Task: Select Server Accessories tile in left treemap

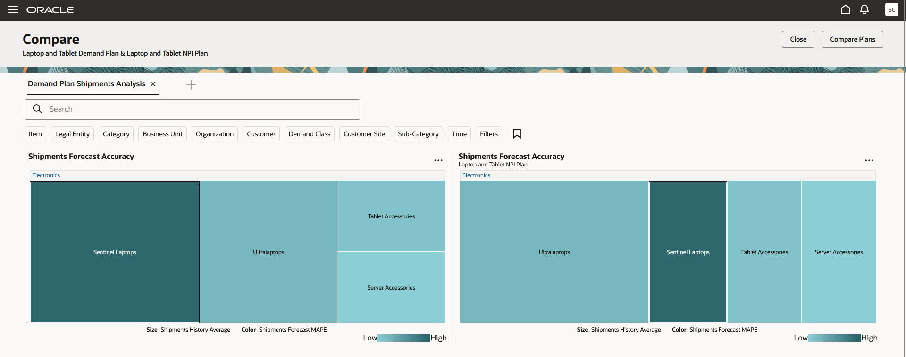Action: click(x=391, y=287)
